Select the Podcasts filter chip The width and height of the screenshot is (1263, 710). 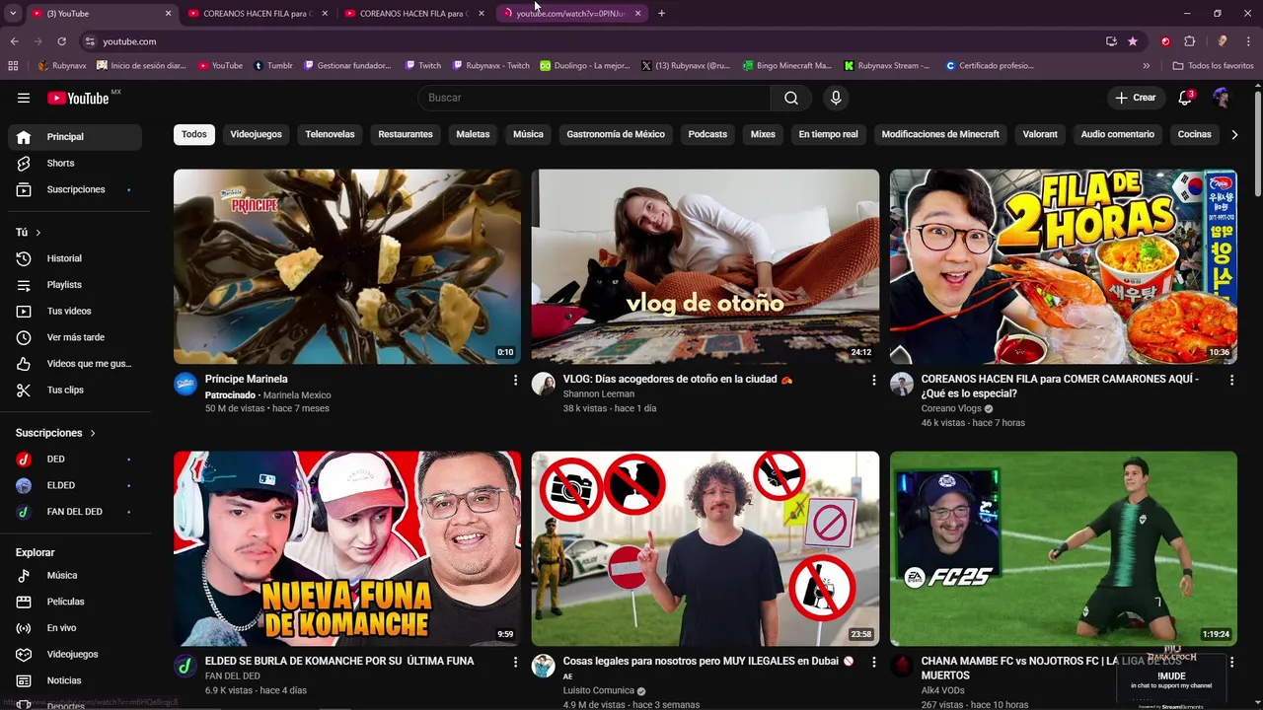707,134
